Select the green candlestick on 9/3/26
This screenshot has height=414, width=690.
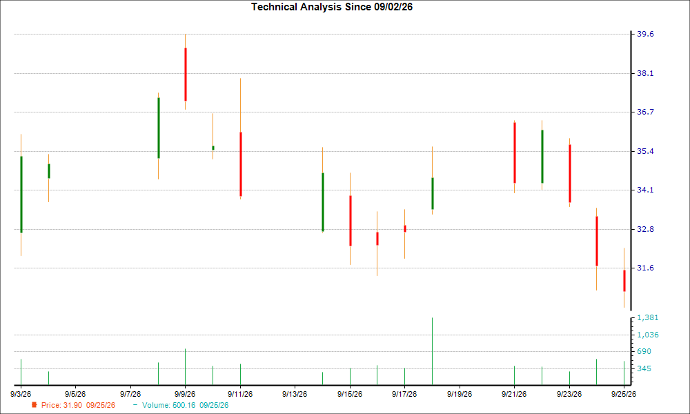coord(21,195)
